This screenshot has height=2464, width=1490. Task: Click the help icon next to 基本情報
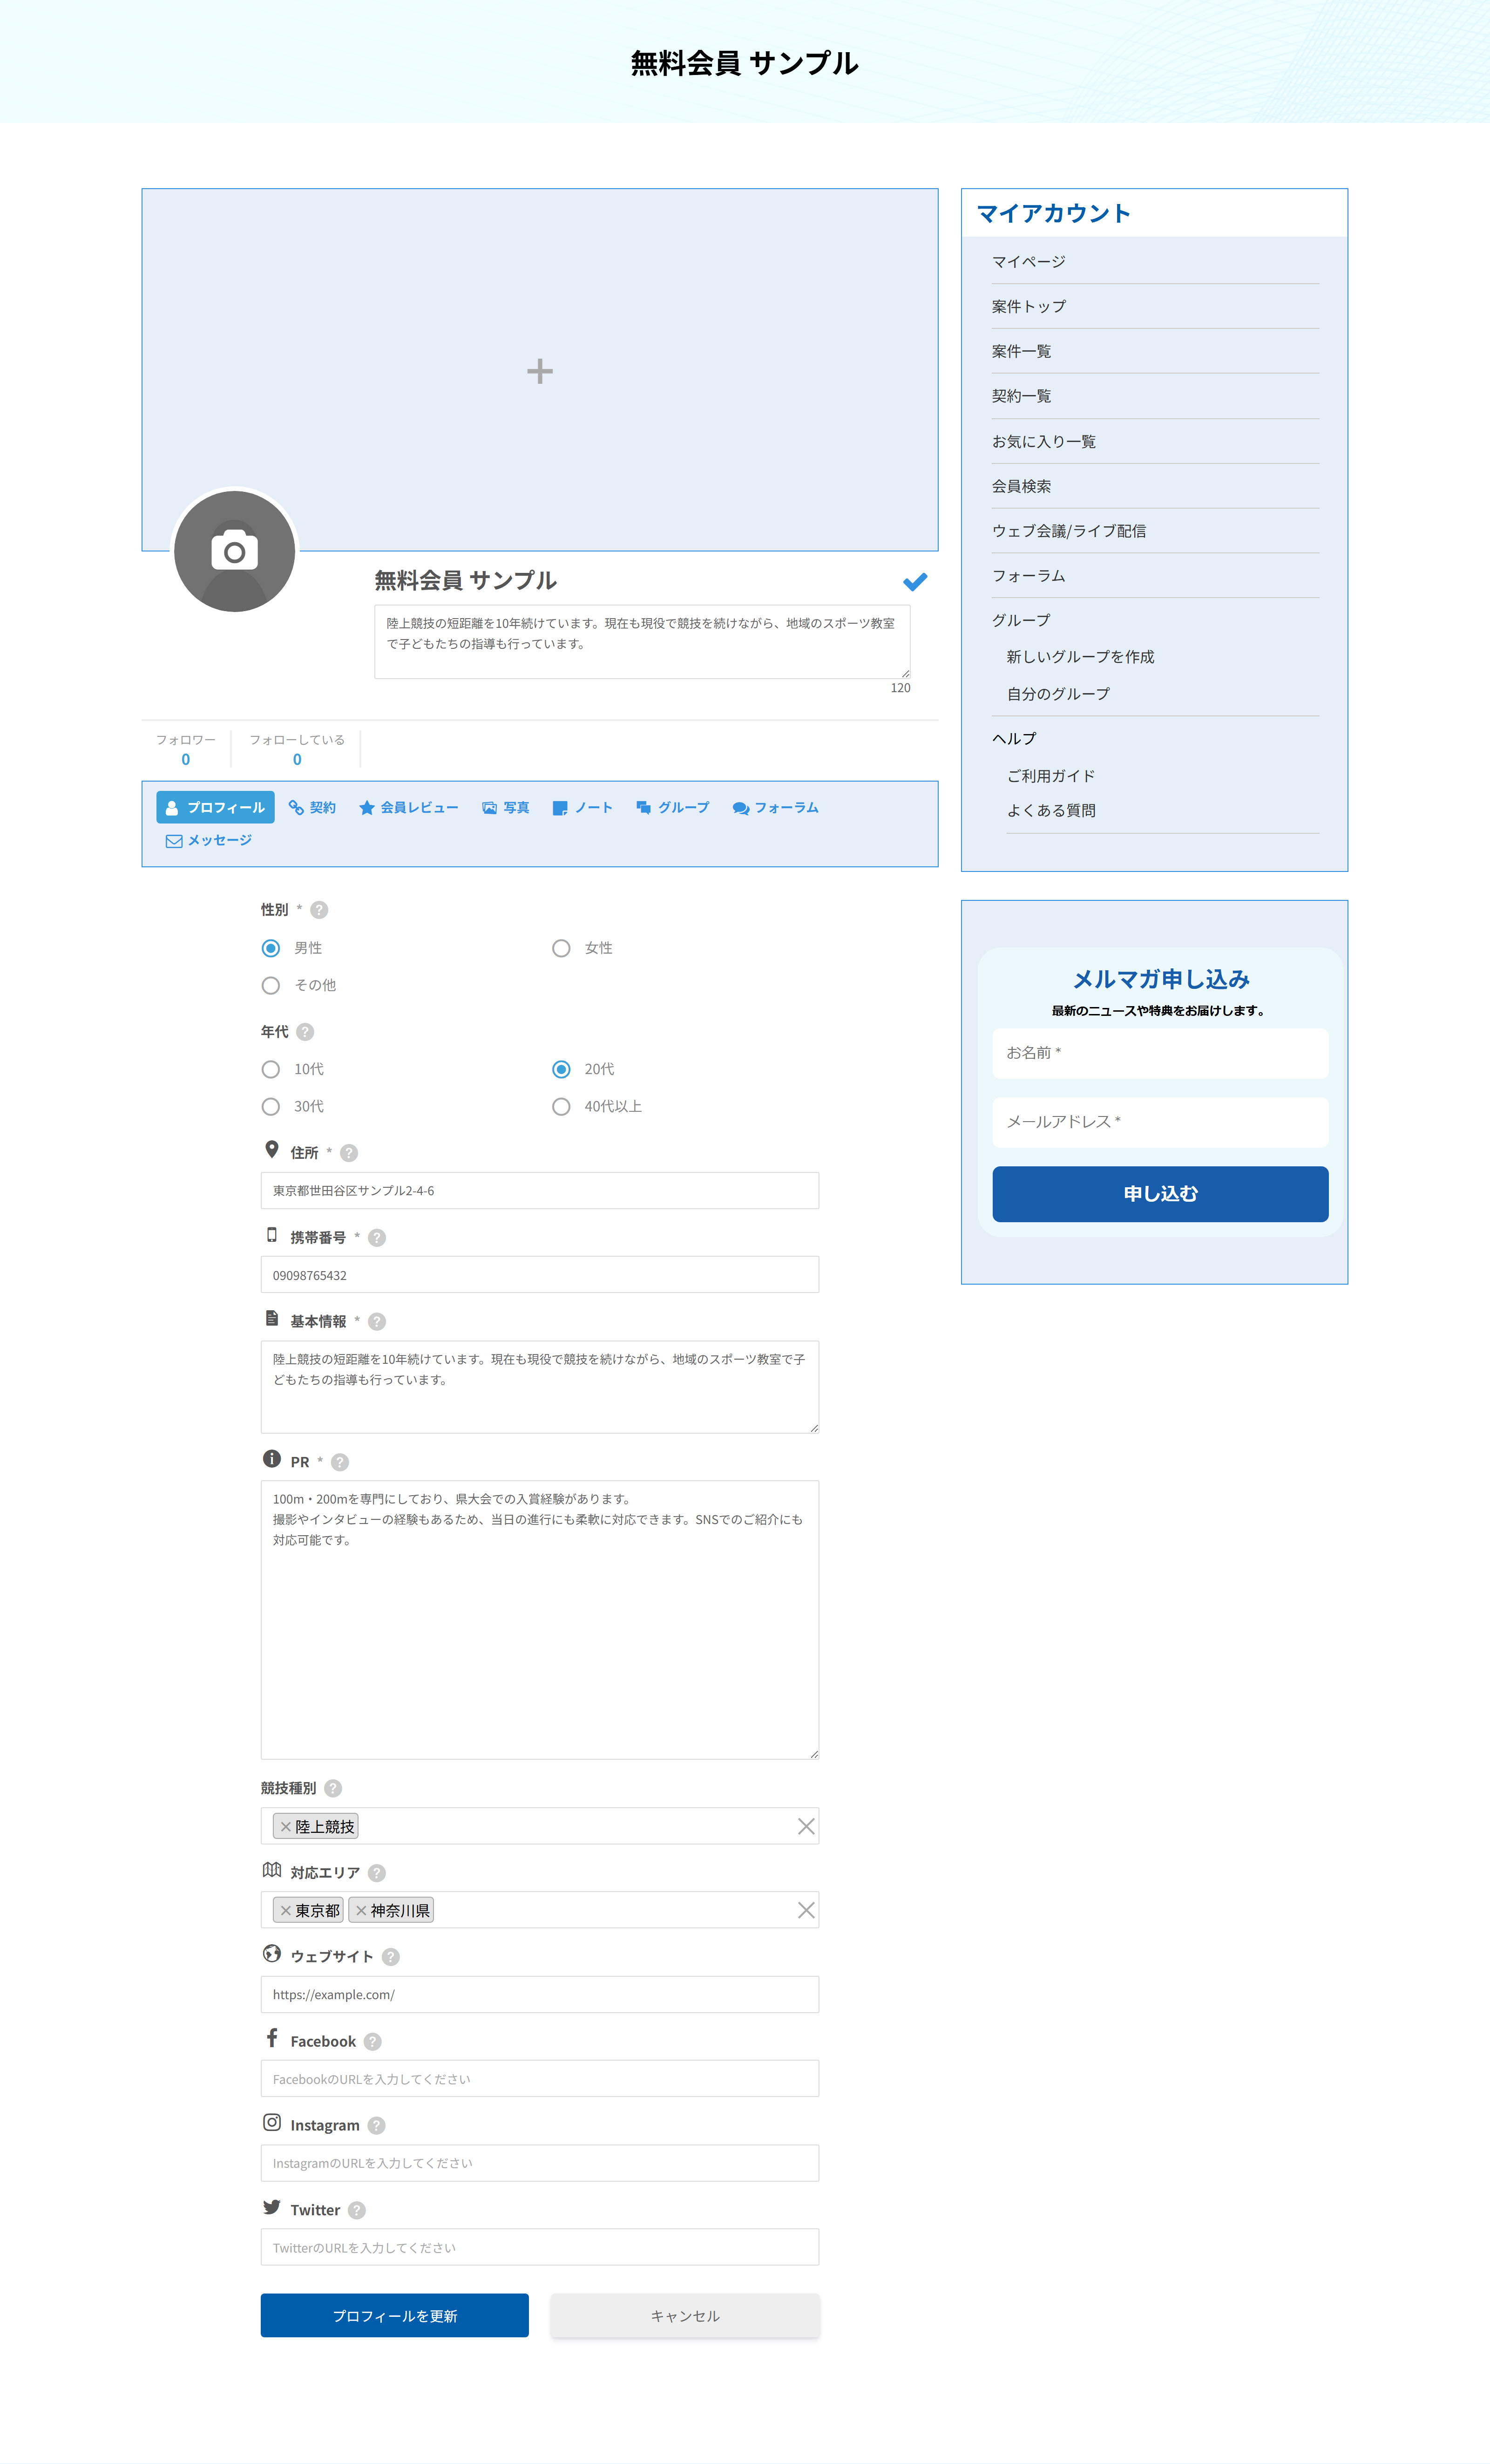tap(377, 1322)
